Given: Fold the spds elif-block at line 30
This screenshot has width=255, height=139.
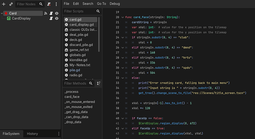Looking at the screenshot, I should point(123,68).
